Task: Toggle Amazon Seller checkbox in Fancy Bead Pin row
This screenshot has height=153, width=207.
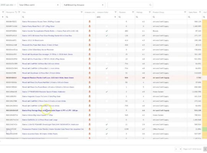Action: click(107, 26)
